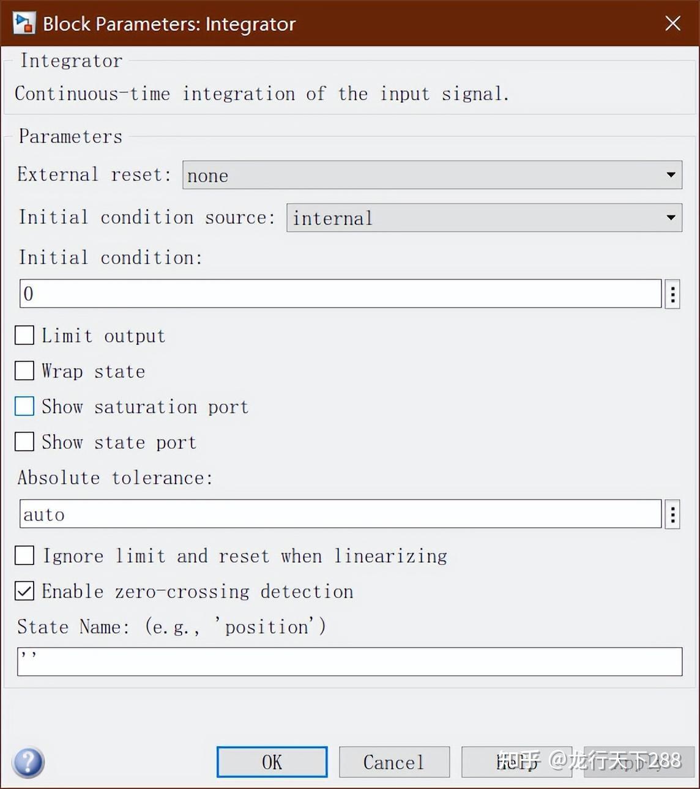Close the Block Parameters dialog
Viewport: 700px width, 789px height.
coord(672,23)
